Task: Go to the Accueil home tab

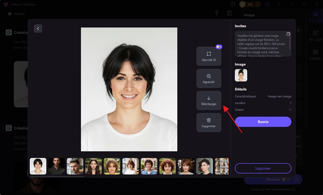Action: pyautogui.click(x=16, y=13)
